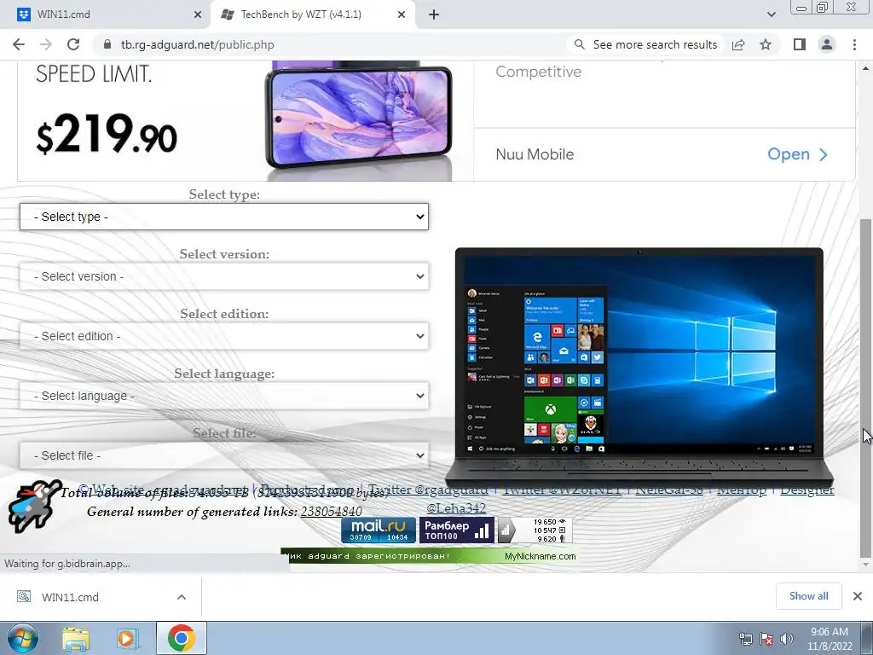873x655 pixels.
Task: Open Windows Media Player from taskbar
Action: (x=127, y=639)
